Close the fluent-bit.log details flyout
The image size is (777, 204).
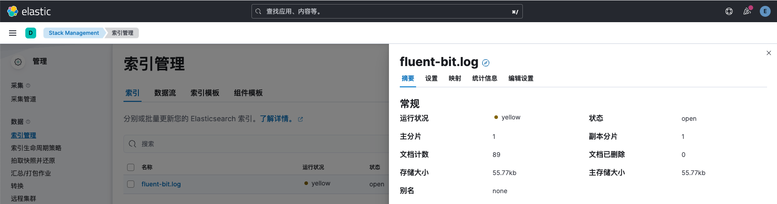(x=768, y=53)
